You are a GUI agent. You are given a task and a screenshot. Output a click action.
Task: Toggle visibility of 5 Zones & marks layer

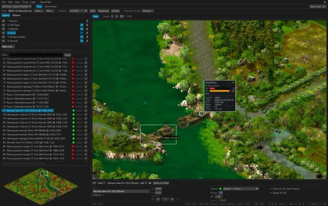(x=81, y=37)
